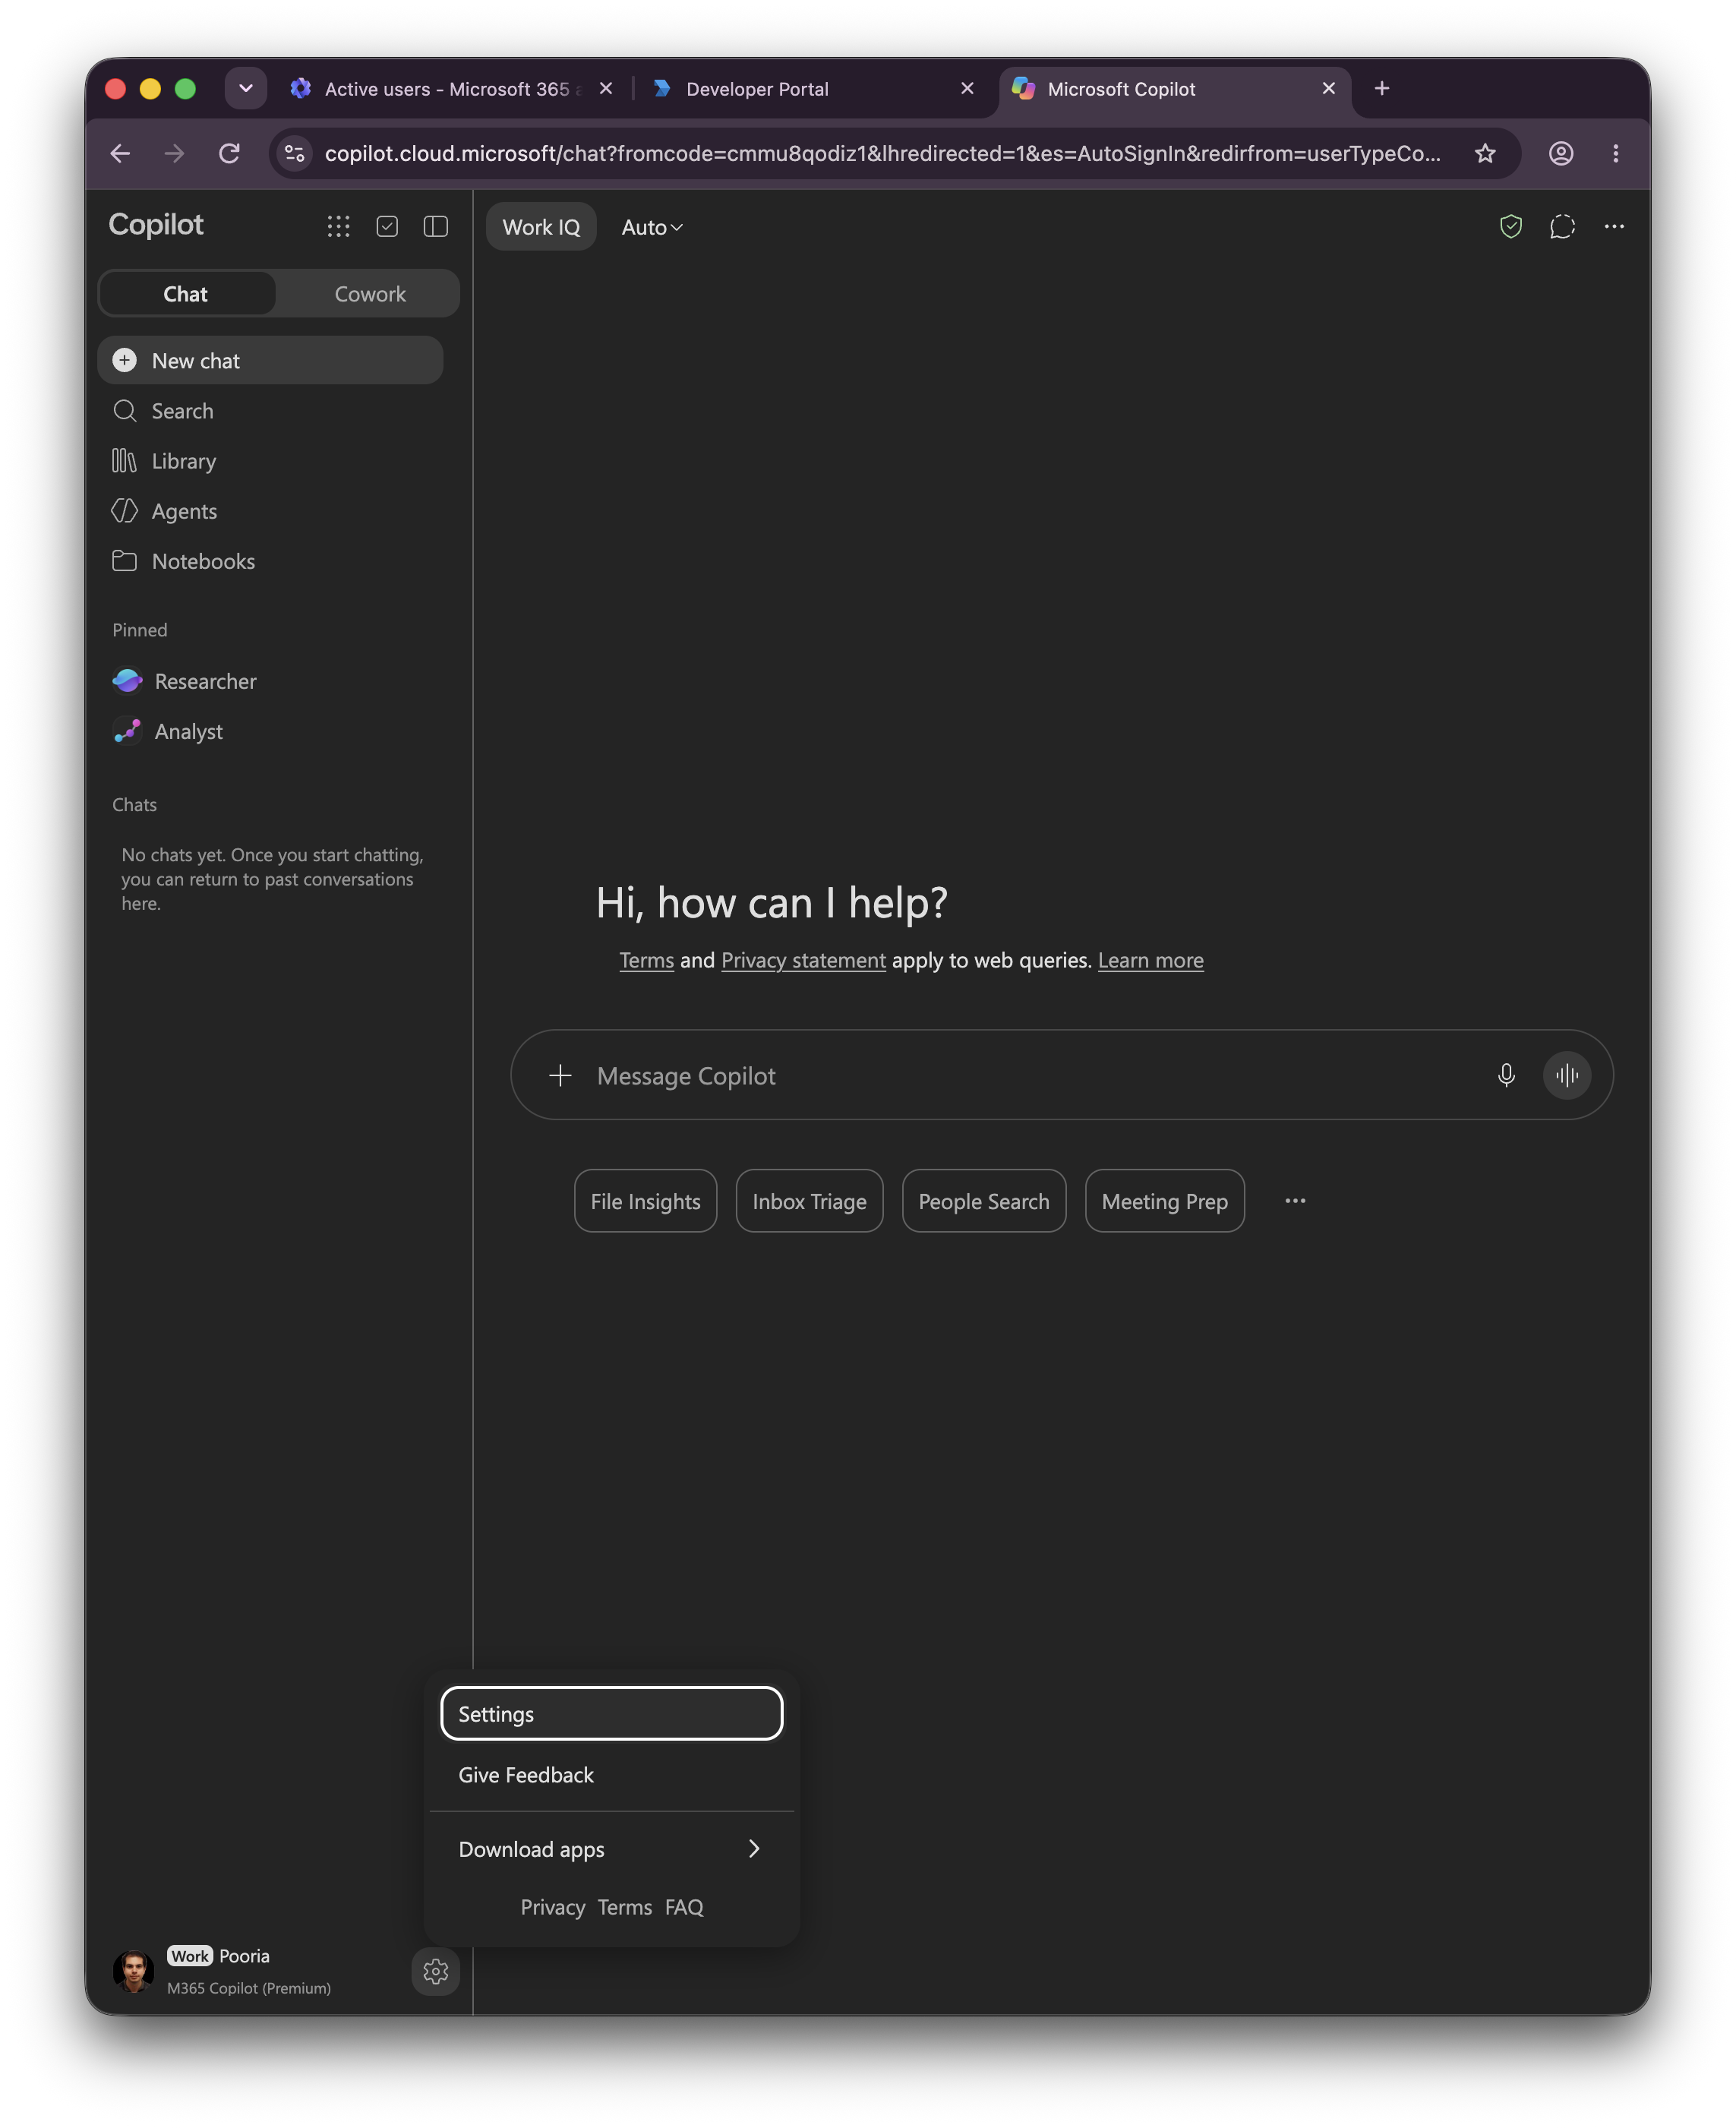
Task: Open the Researcher pinned agent
Action: [270, 681]
